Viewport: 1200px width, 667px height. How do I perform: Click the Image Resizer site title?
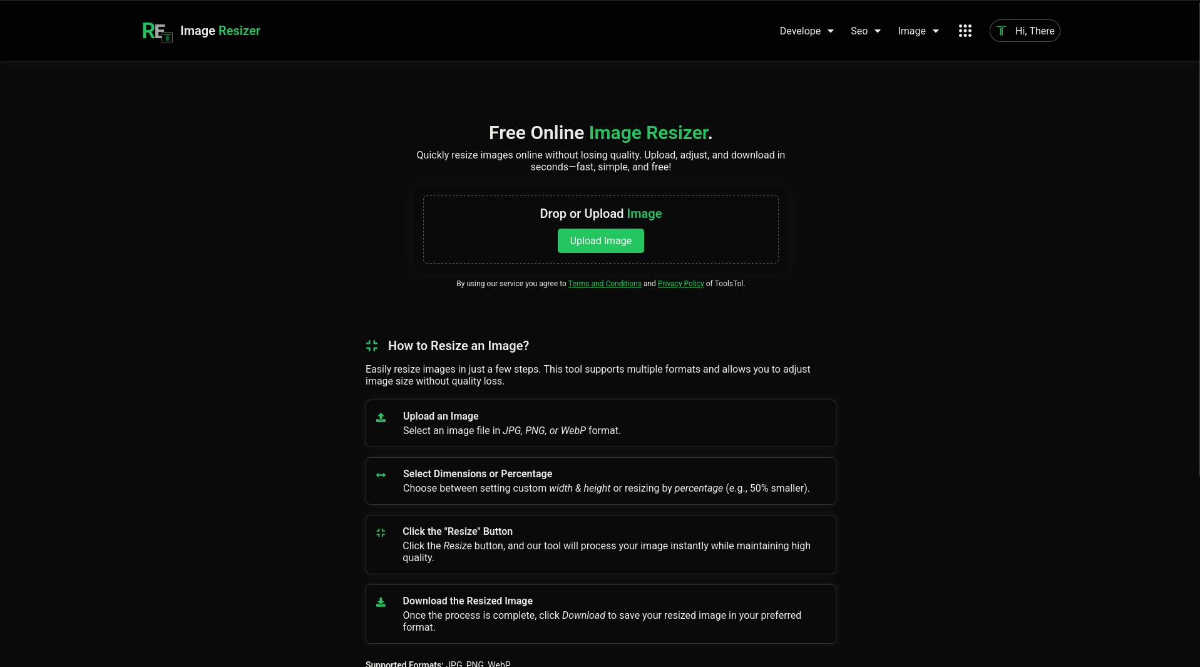pyautogui.click(x=220, y=31)
